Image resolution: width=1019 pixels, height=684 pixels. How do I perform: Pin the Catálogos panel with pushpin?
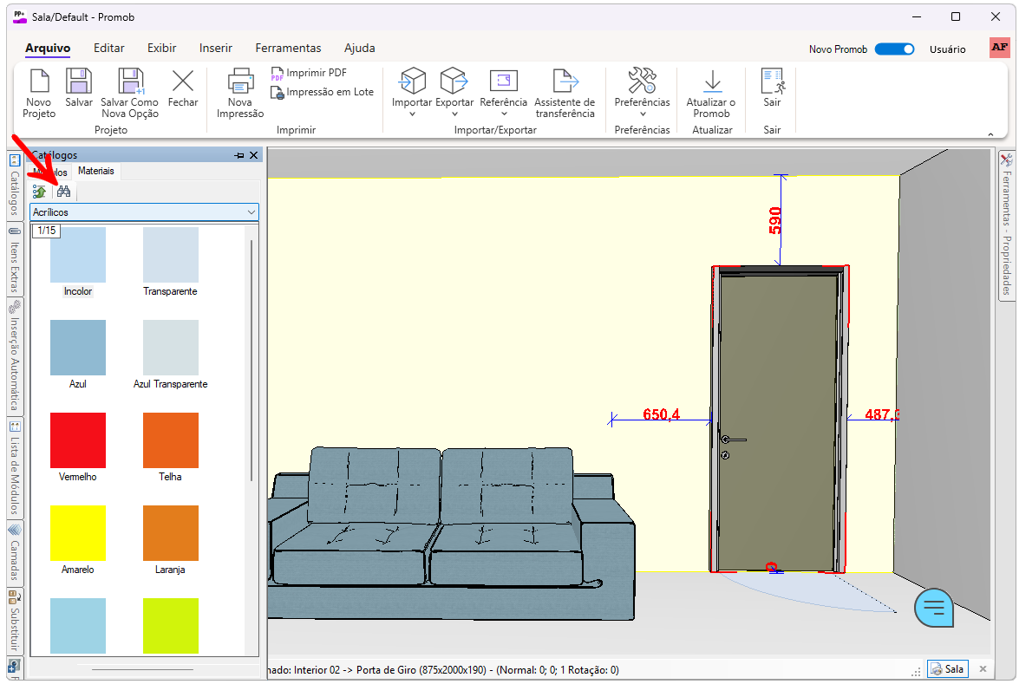click(x=239, y=155)
